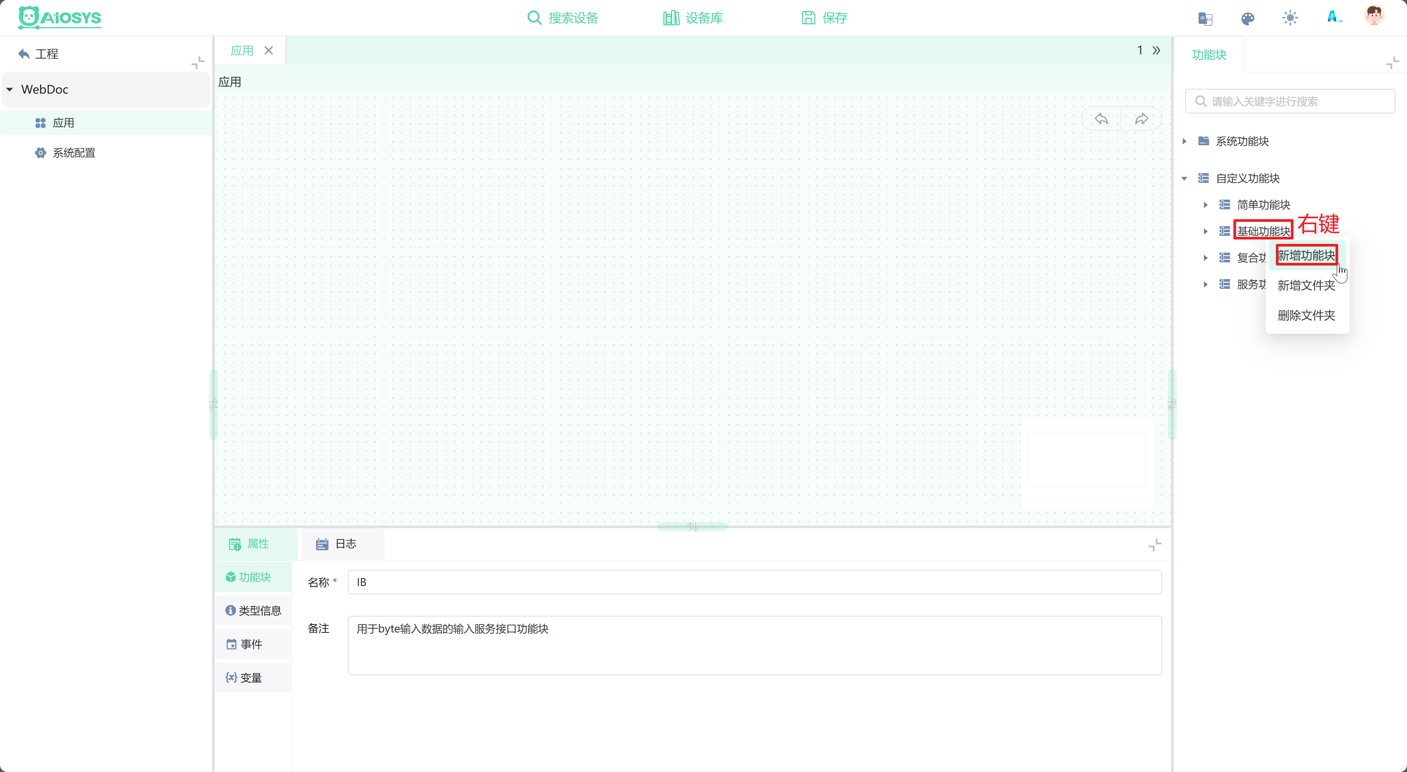Select the 事件 property section
1407x772 pixels.
(253, 644)
